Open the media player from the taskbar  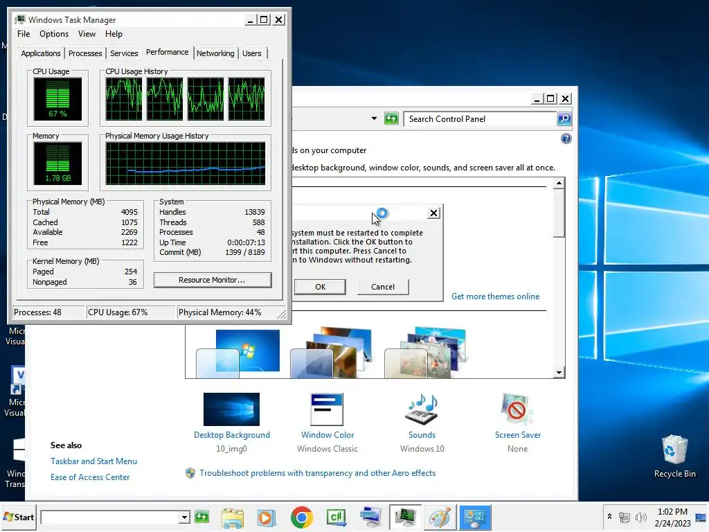267,517
